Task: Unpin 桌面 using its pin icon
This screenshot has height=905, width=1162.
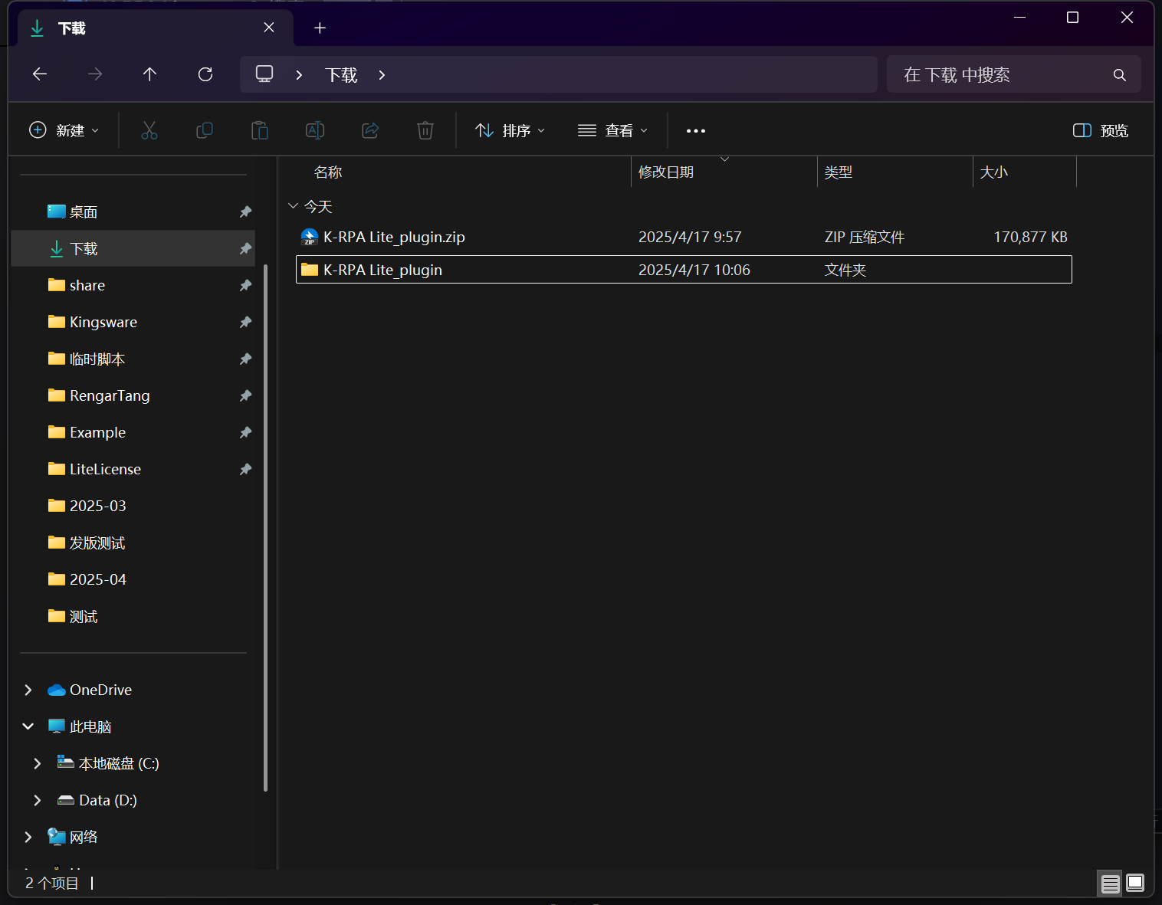Action: 245,212
